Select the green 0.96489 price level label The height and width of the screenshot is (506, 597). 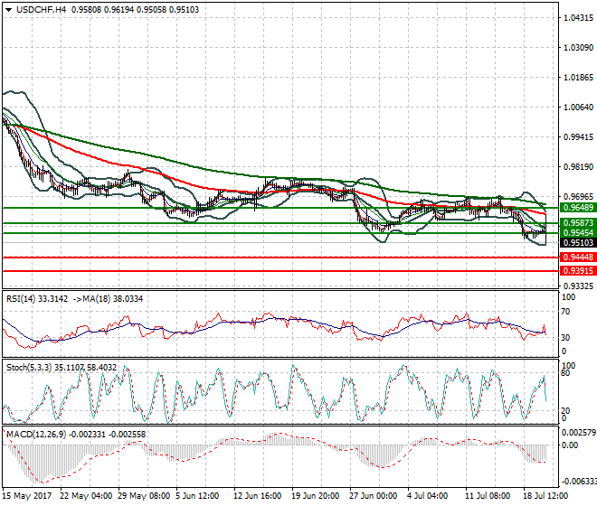578,208
